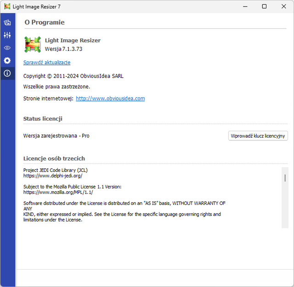
Task: Click the title bar app icon
Action: [7, 6]
